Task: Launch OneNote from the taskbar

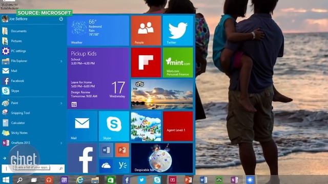Action: tap(235, 180)
